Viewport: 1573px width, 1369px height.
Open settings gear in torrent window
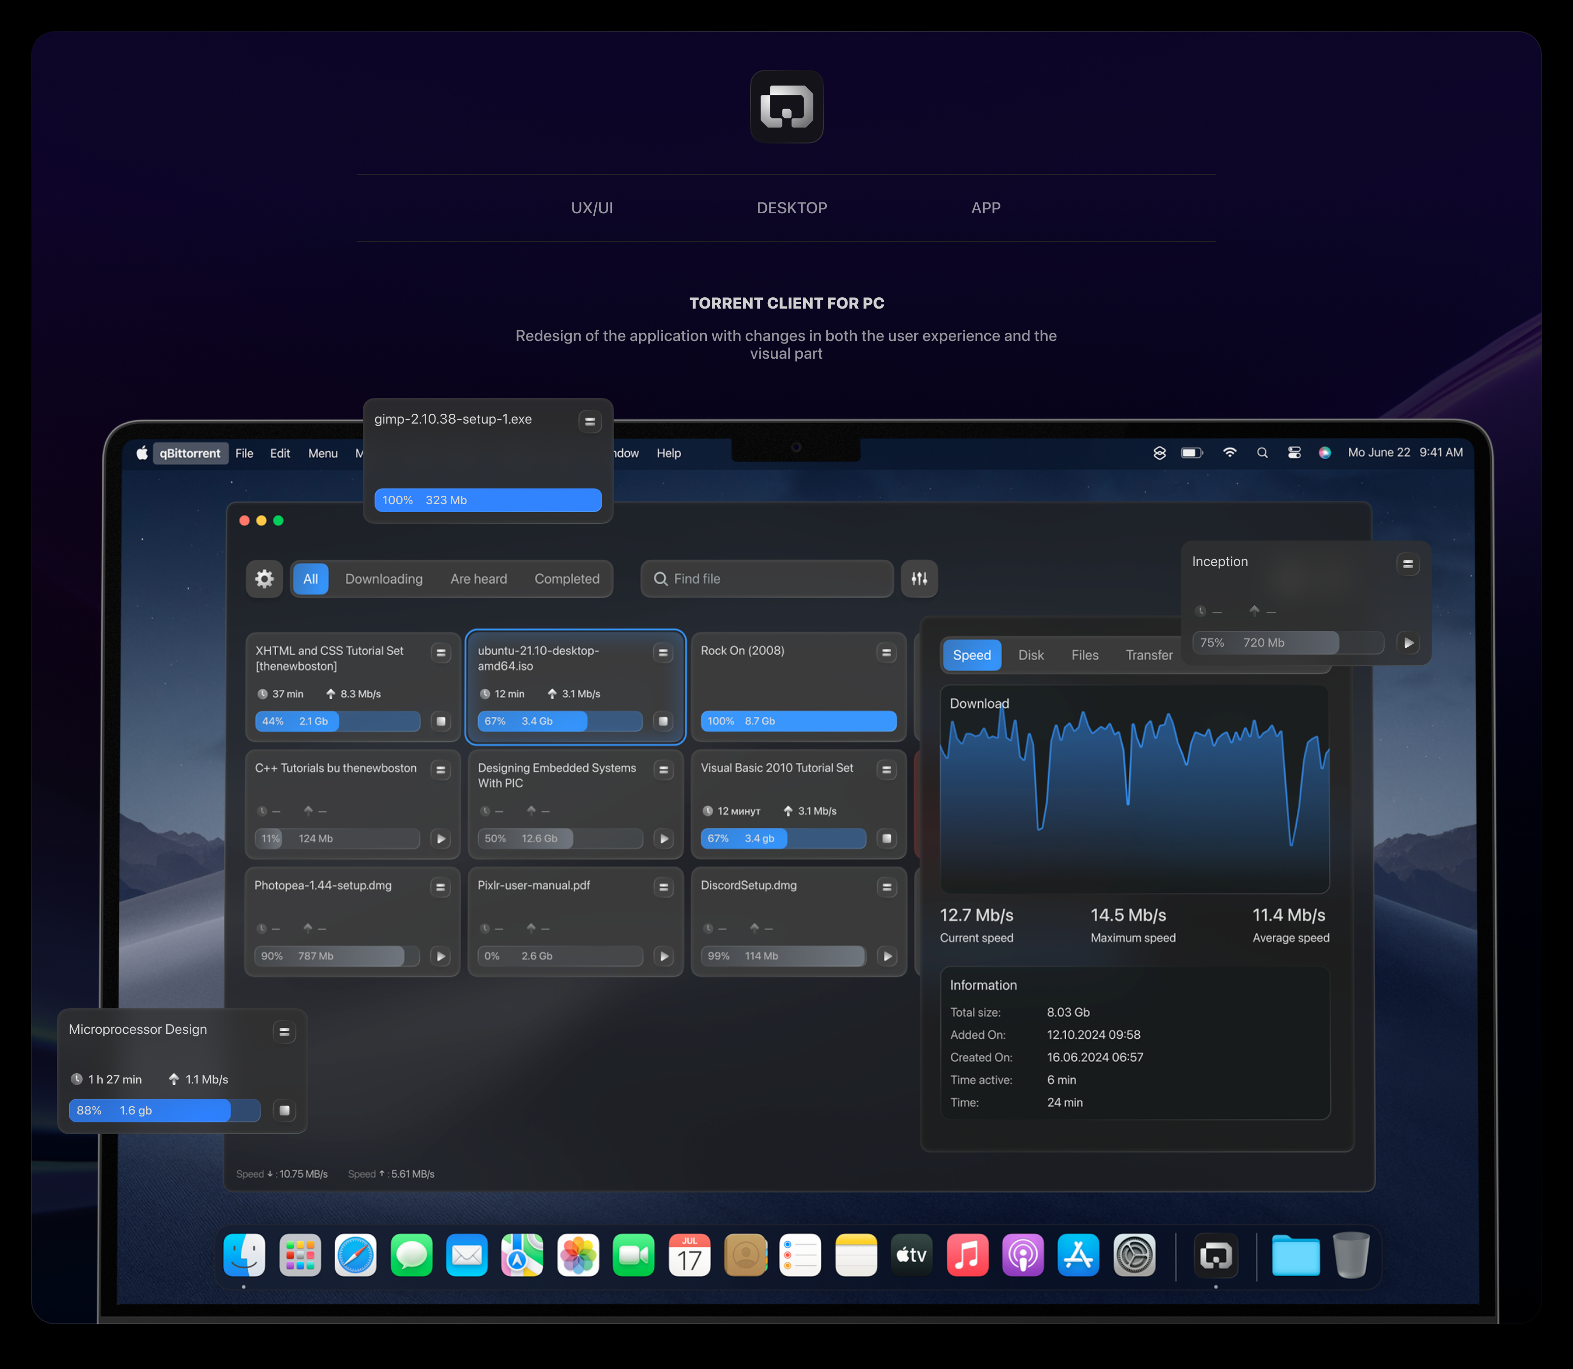pyautogui.click(x=264, y=578)
